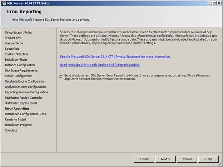Click the Back button

click(x=144, y=159)
